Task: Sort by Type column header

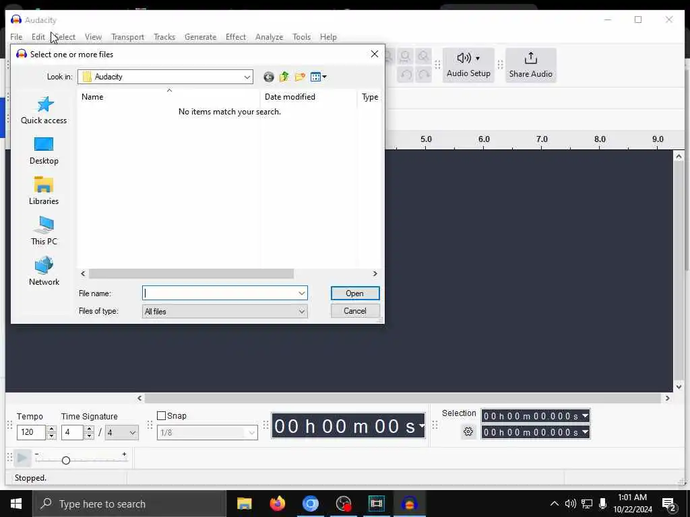Action: [x=370, y=97]
